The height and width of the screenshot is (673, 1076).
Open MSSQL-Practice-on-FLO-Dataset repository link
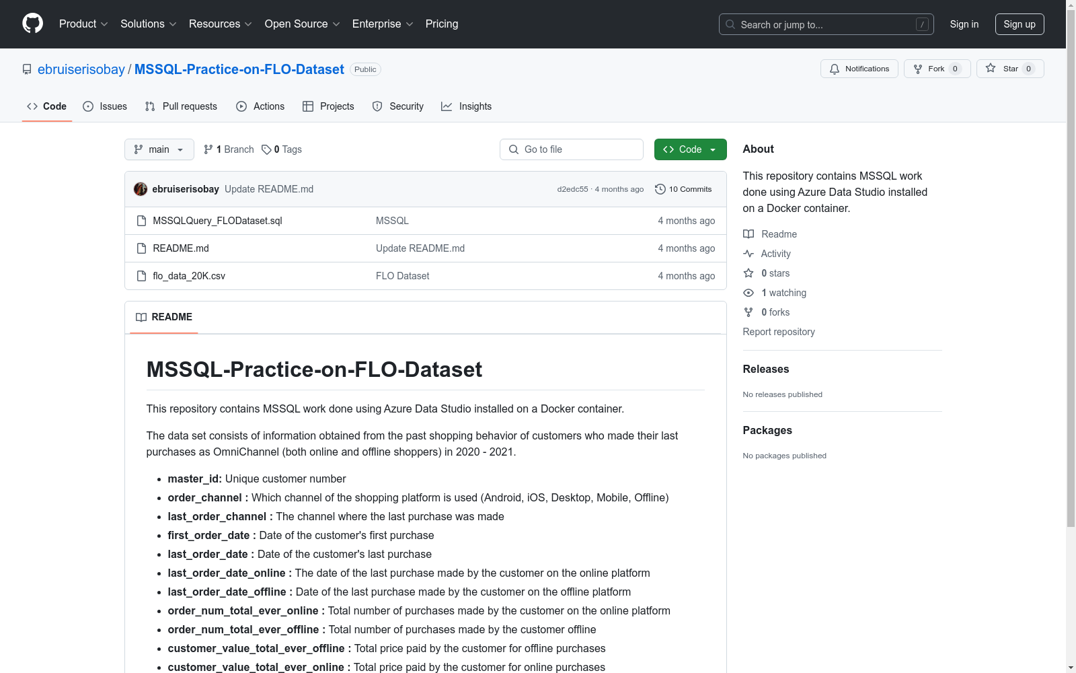(x=239, y=69)
